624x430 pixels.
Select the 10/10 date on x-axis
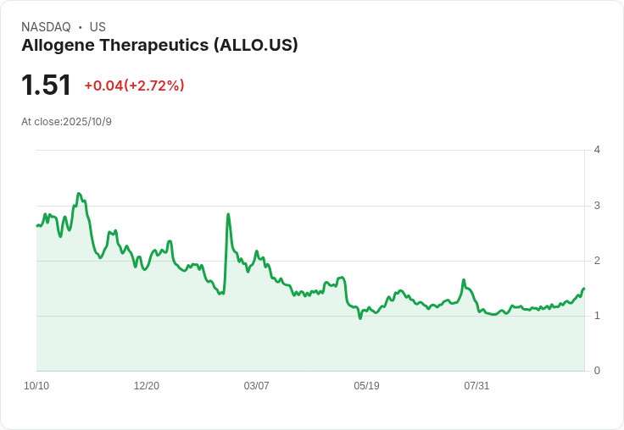point(36,386)
